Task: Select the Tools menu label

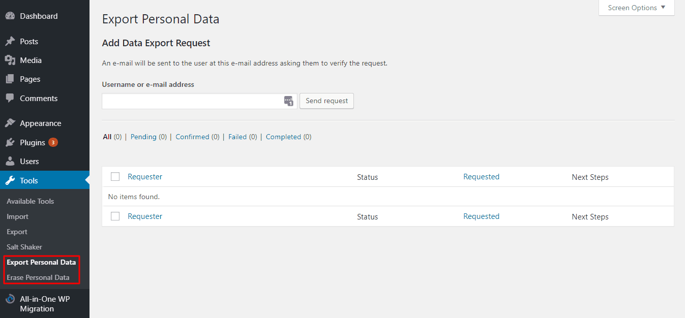Action: tap(29, 181)
